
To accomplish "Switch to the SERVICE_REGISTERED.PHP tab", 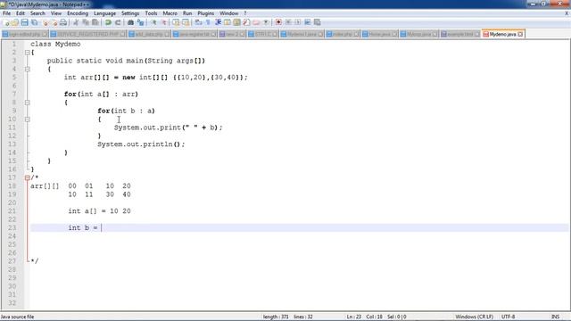I will [87, 34].
